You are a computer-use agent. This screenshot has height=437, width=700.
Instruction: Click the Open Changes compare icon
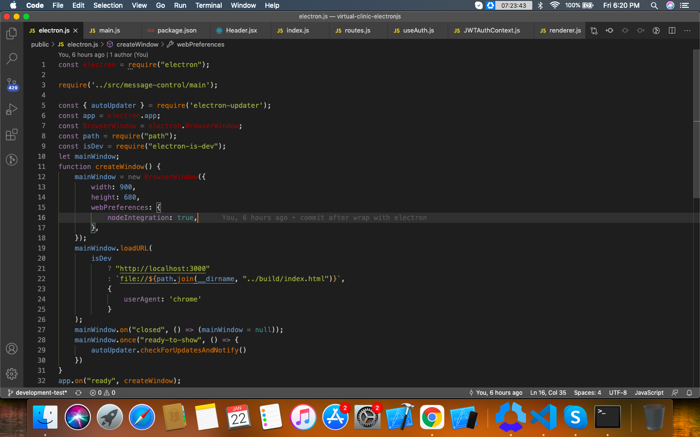coord(594,30)
